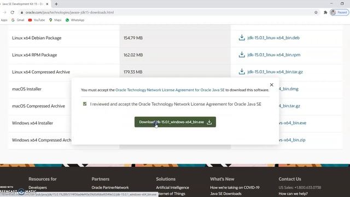350x197 pixels.
Task: Close the license agreement dialog
Action: 271,85
